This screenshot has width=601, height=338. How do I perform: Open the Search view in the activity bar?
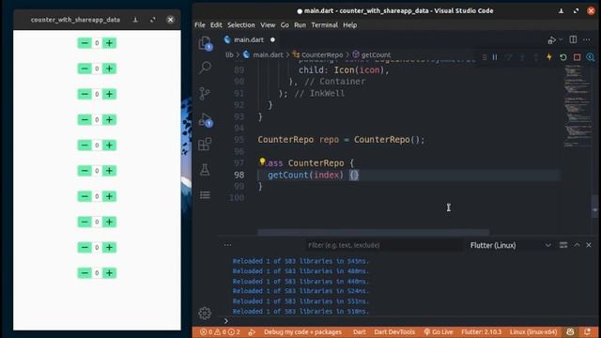(x=205, y=68)
